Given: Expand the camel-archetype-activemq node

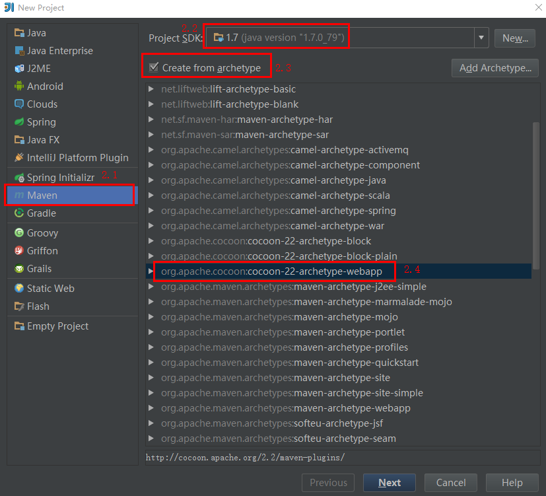Looking at the screenshot, I should pyautogui.click(x=151, y=150).
